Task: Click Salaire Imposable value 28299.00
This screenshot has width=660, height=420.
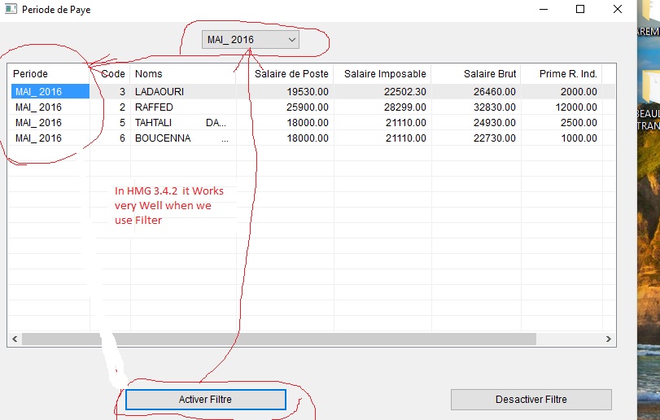Action: (405, 107)
